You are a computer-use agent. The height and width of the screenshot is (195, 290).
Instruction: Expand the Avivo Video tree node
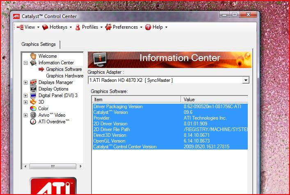[x=26, y=115]
